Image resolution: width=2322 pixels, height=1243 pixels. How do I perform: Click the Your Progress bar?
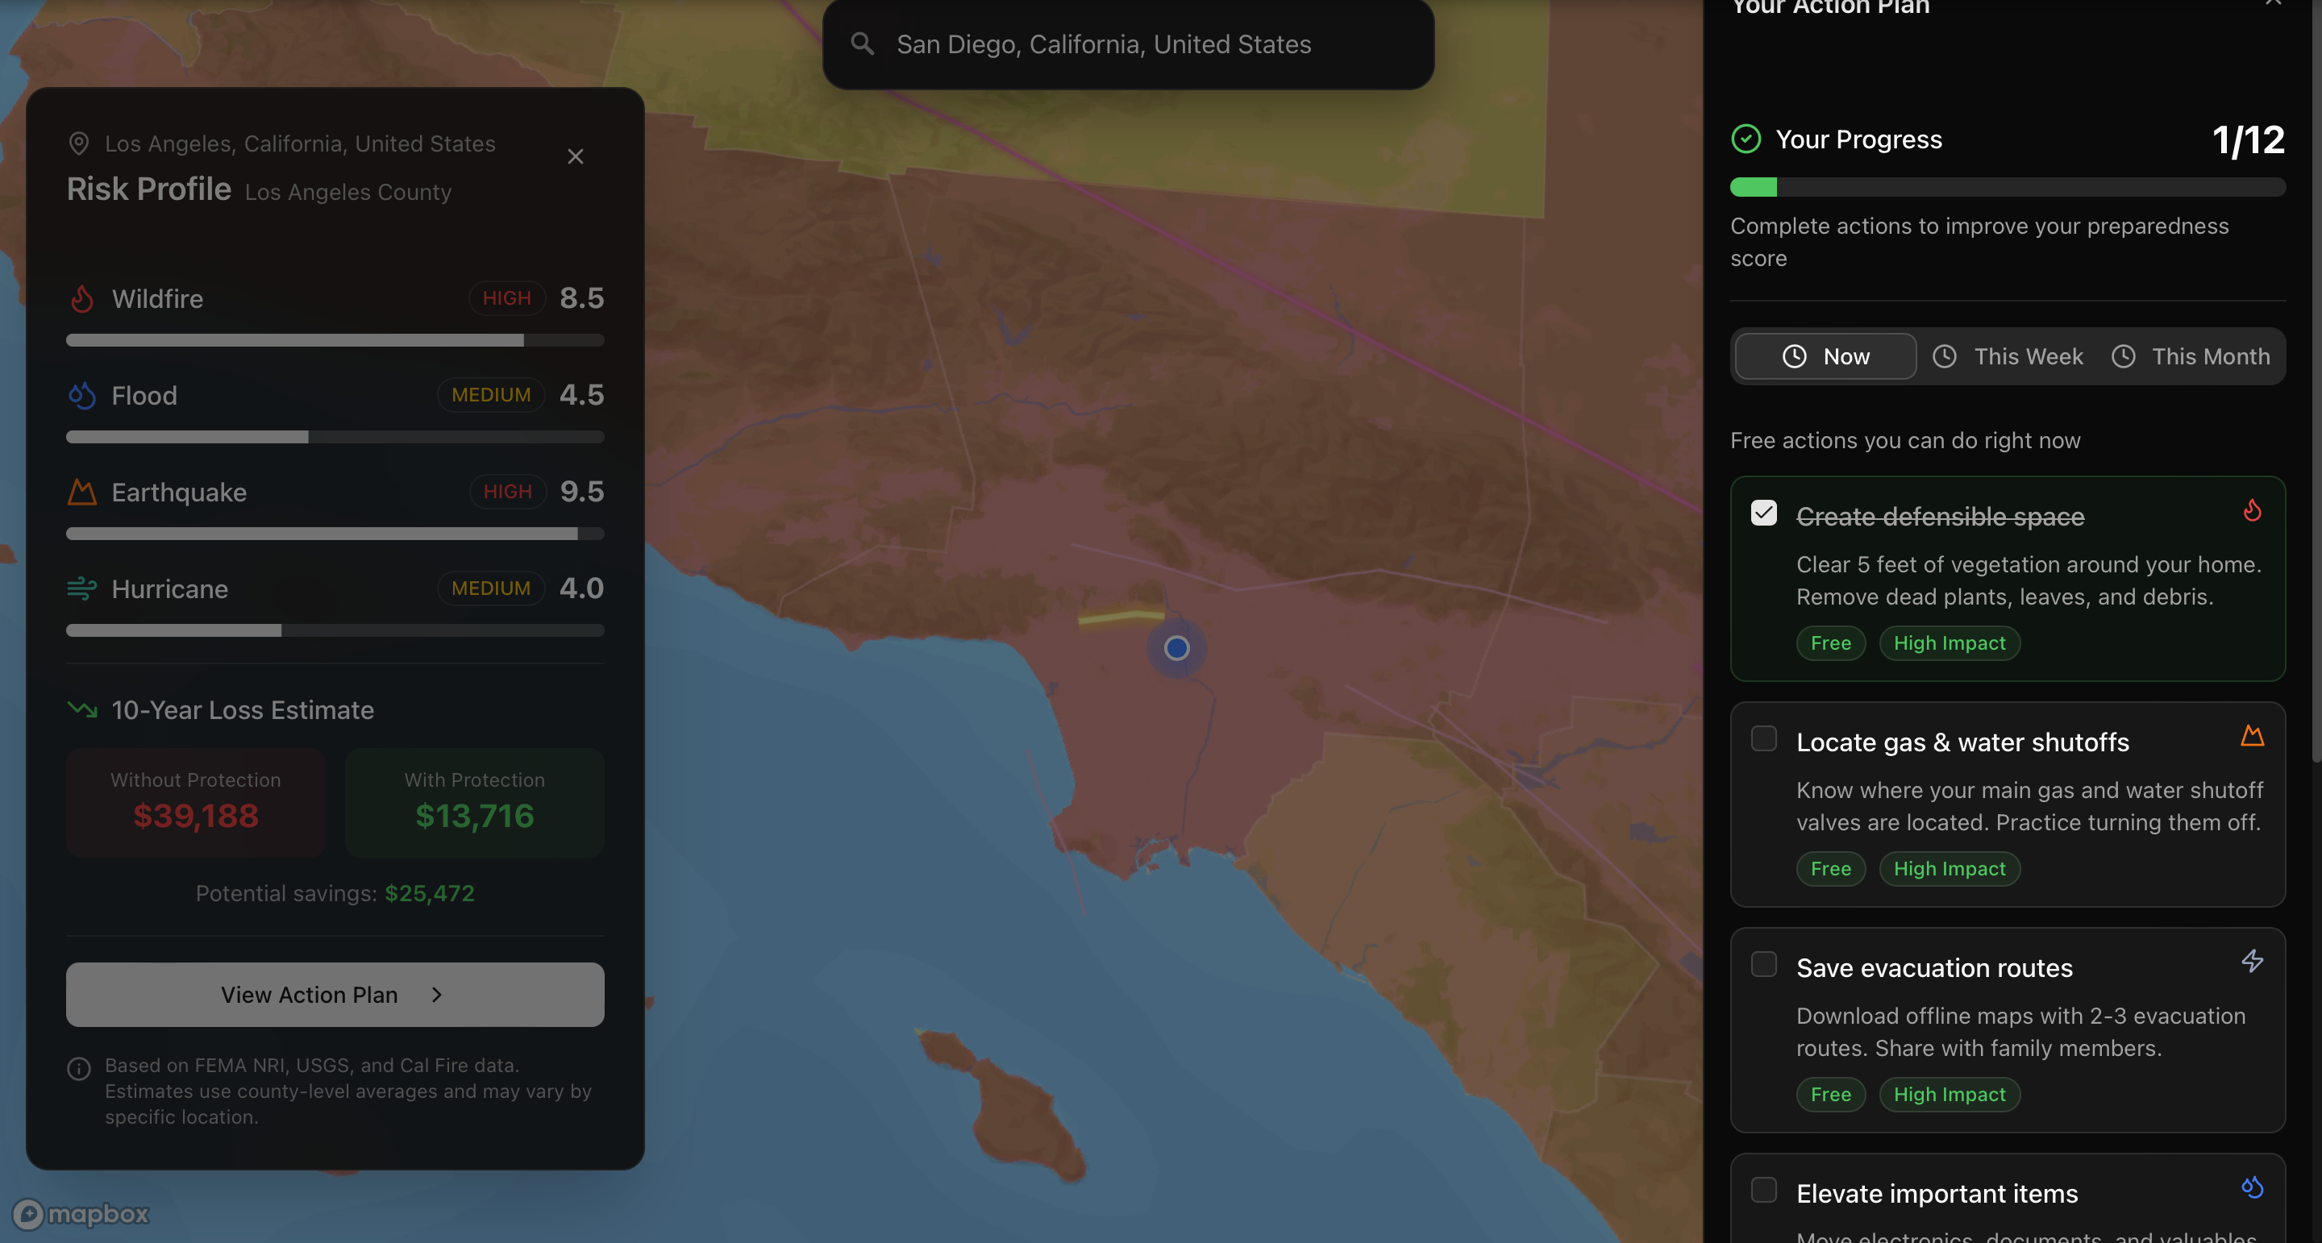point(2008,188)
